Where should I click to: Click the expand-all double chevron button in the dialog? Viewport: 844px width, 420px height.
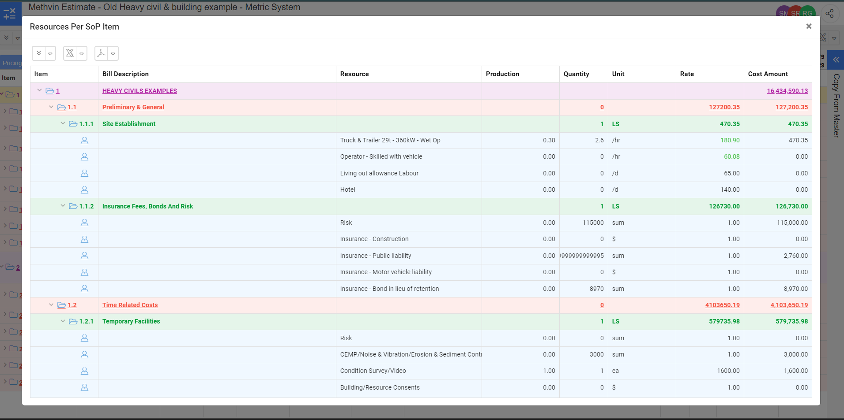coord(39,53)
